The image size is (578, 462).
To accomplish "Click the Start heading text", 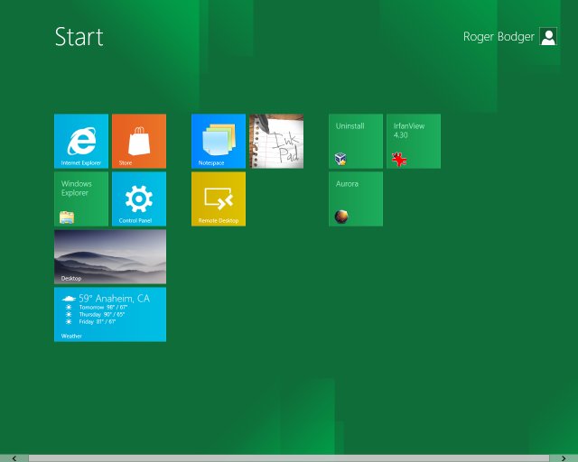I will pyautogui.click(x=79, y=37).
